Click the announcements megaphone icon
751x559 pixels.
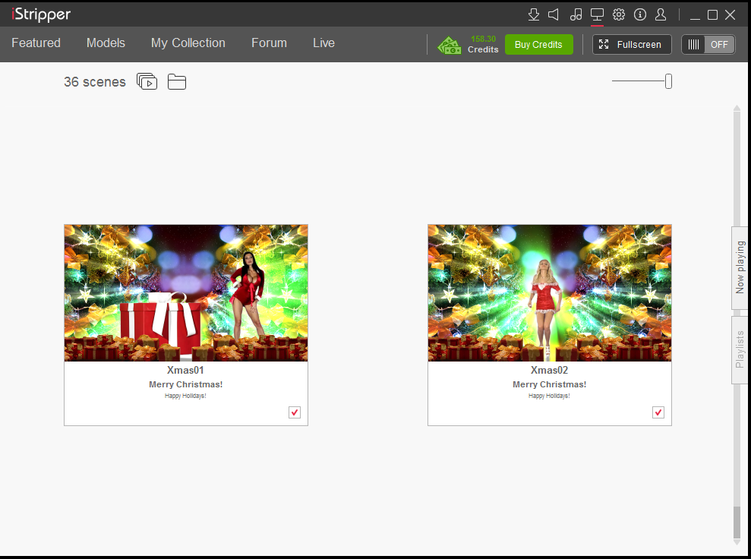click(x=554, y=15)
